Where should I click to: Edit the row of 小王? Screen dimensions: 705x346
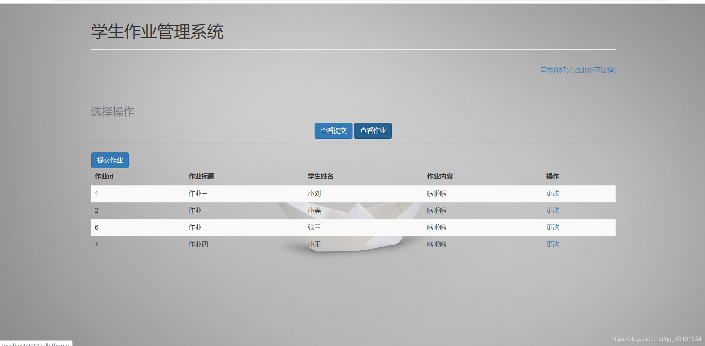553,244
